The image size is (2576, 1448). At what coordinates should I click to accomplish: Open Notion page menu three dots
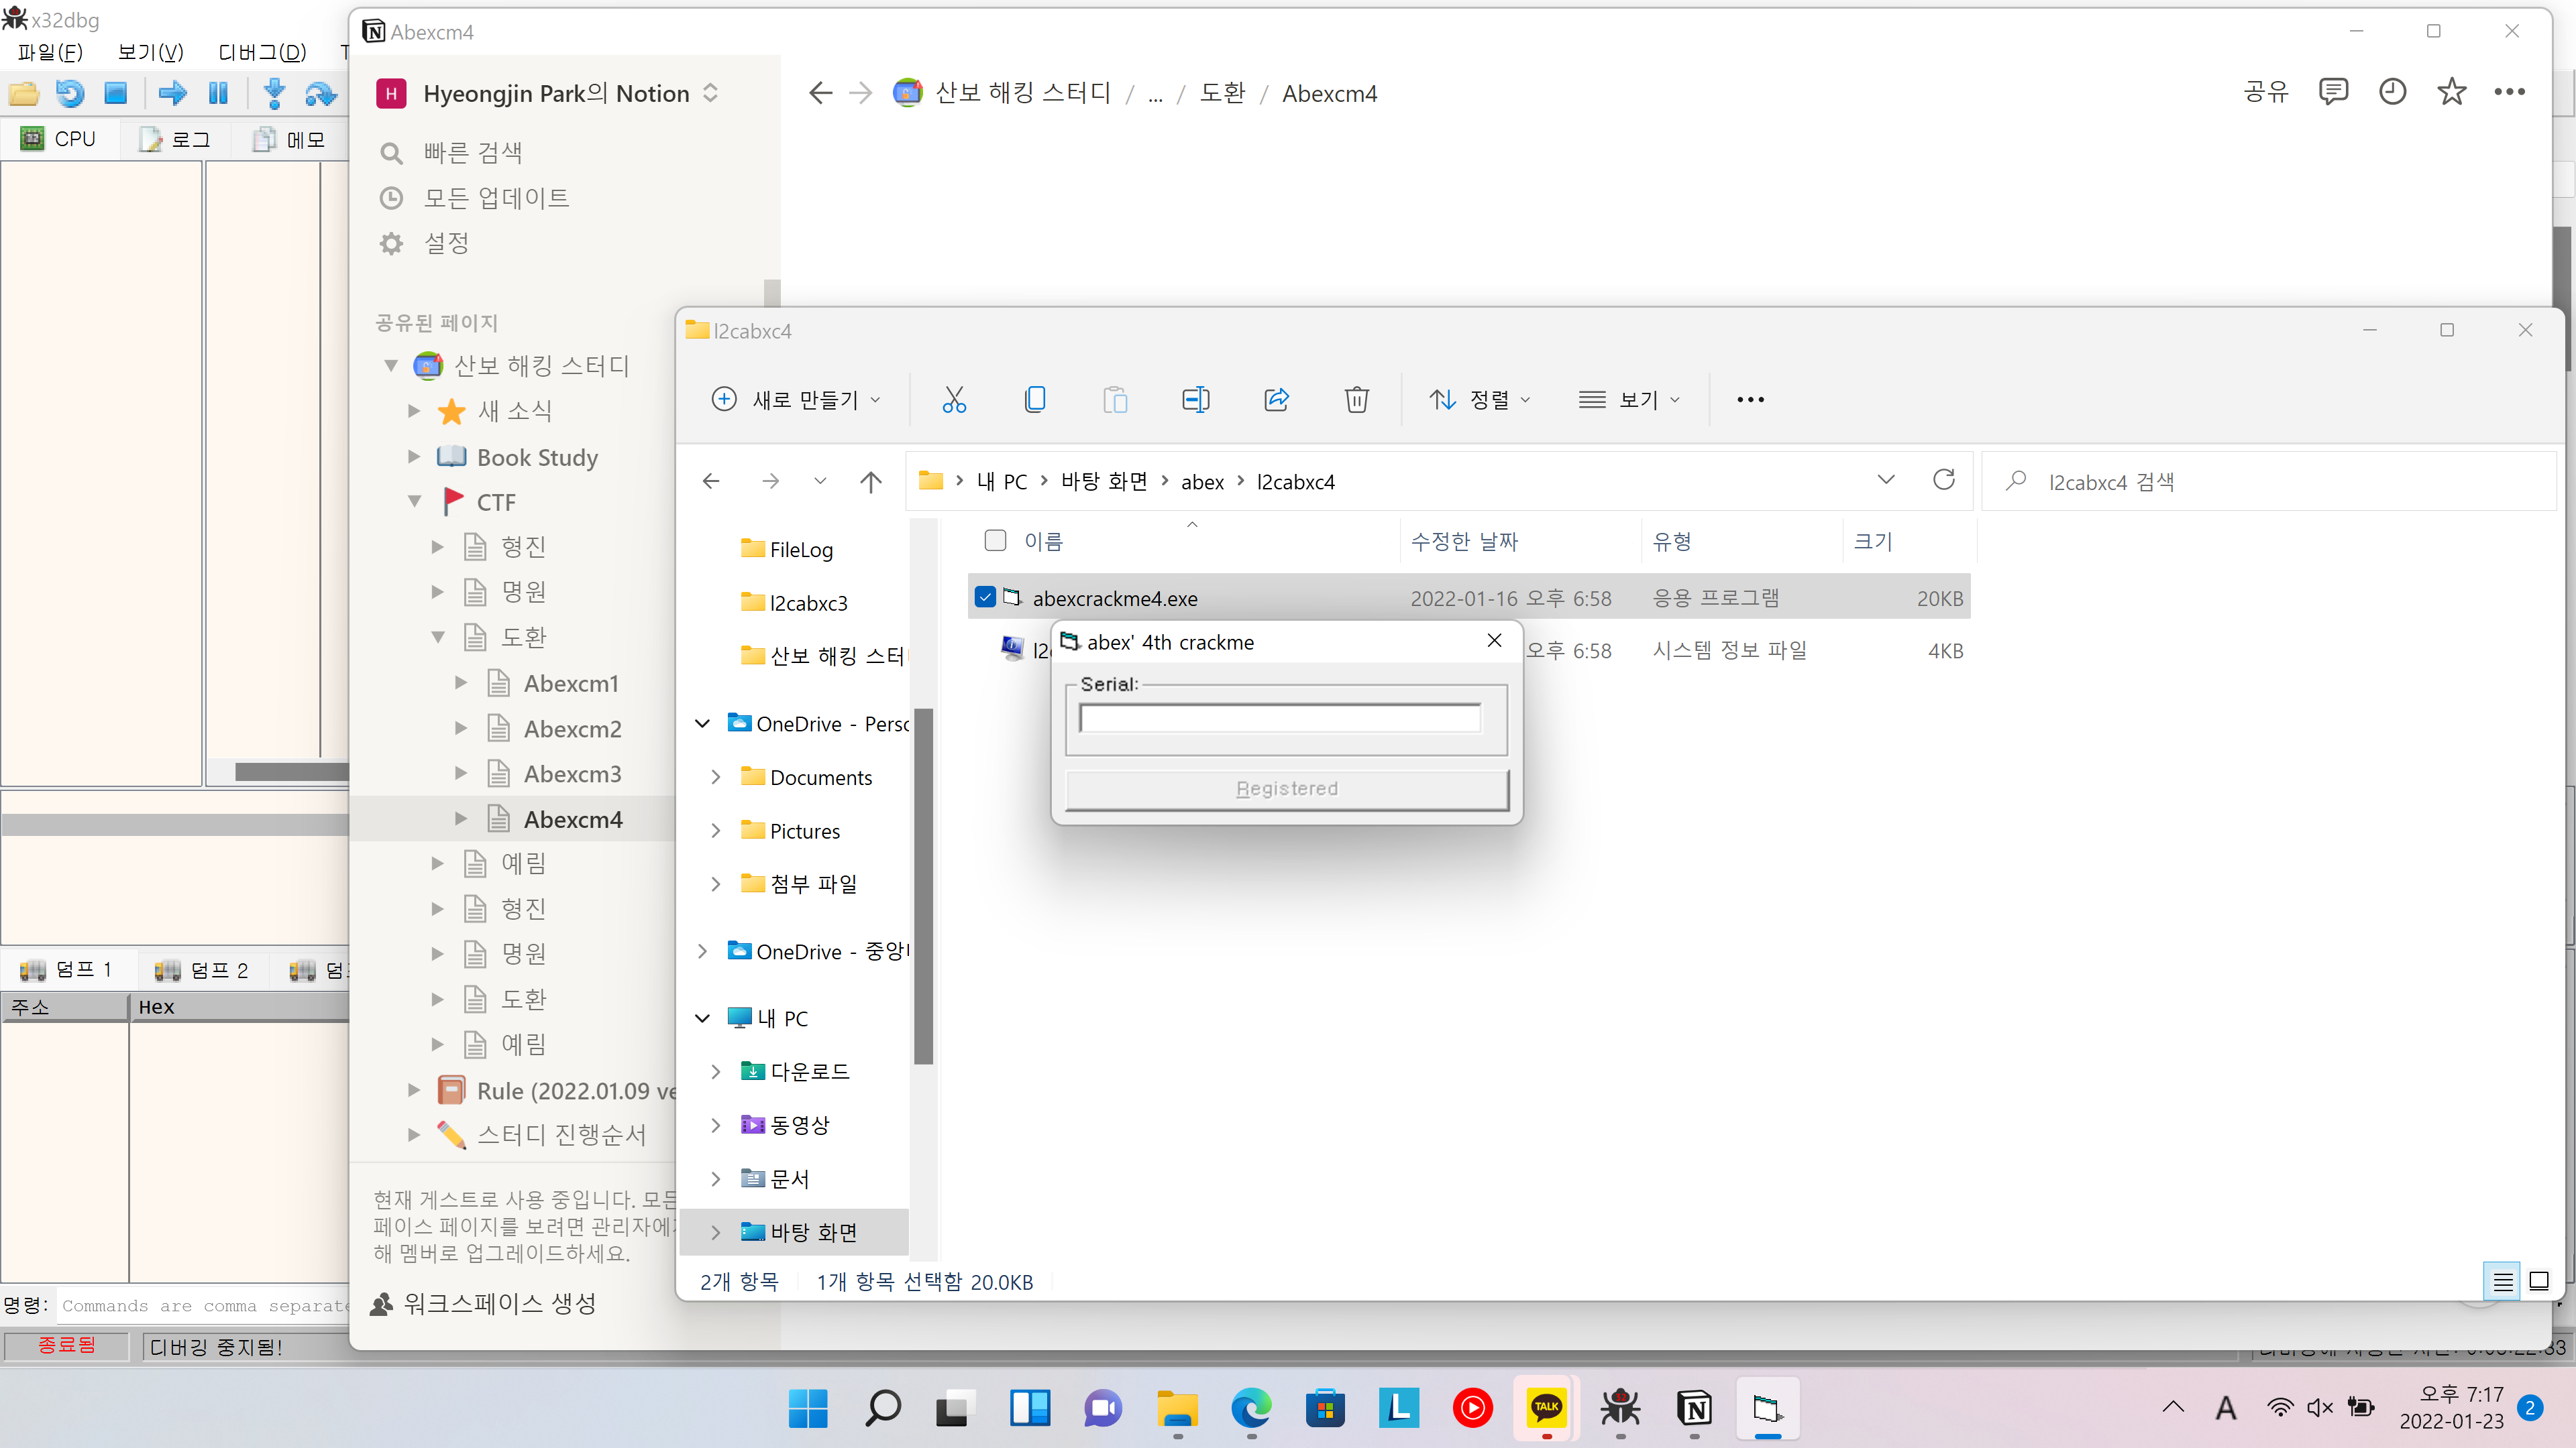pos(2509,92)
